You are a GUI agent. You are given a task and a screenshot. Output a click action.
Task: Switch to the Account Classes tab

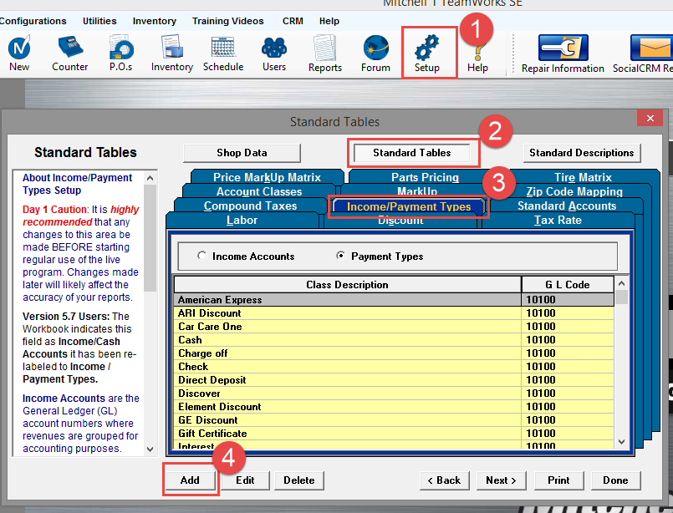[x=259, y=191]
